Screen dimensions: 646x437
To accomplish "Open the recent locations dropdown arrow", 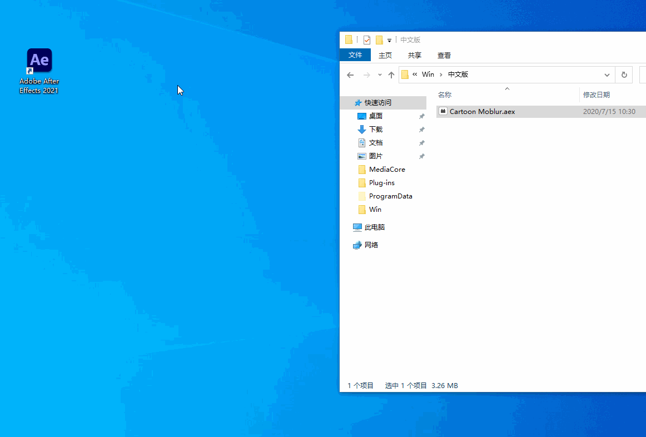I will (380, 75).
